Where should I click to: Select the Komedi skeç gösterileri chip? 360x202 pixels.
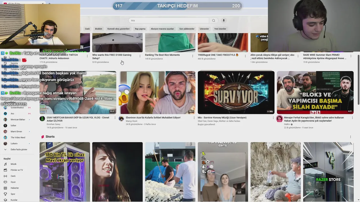pos(118,29)
